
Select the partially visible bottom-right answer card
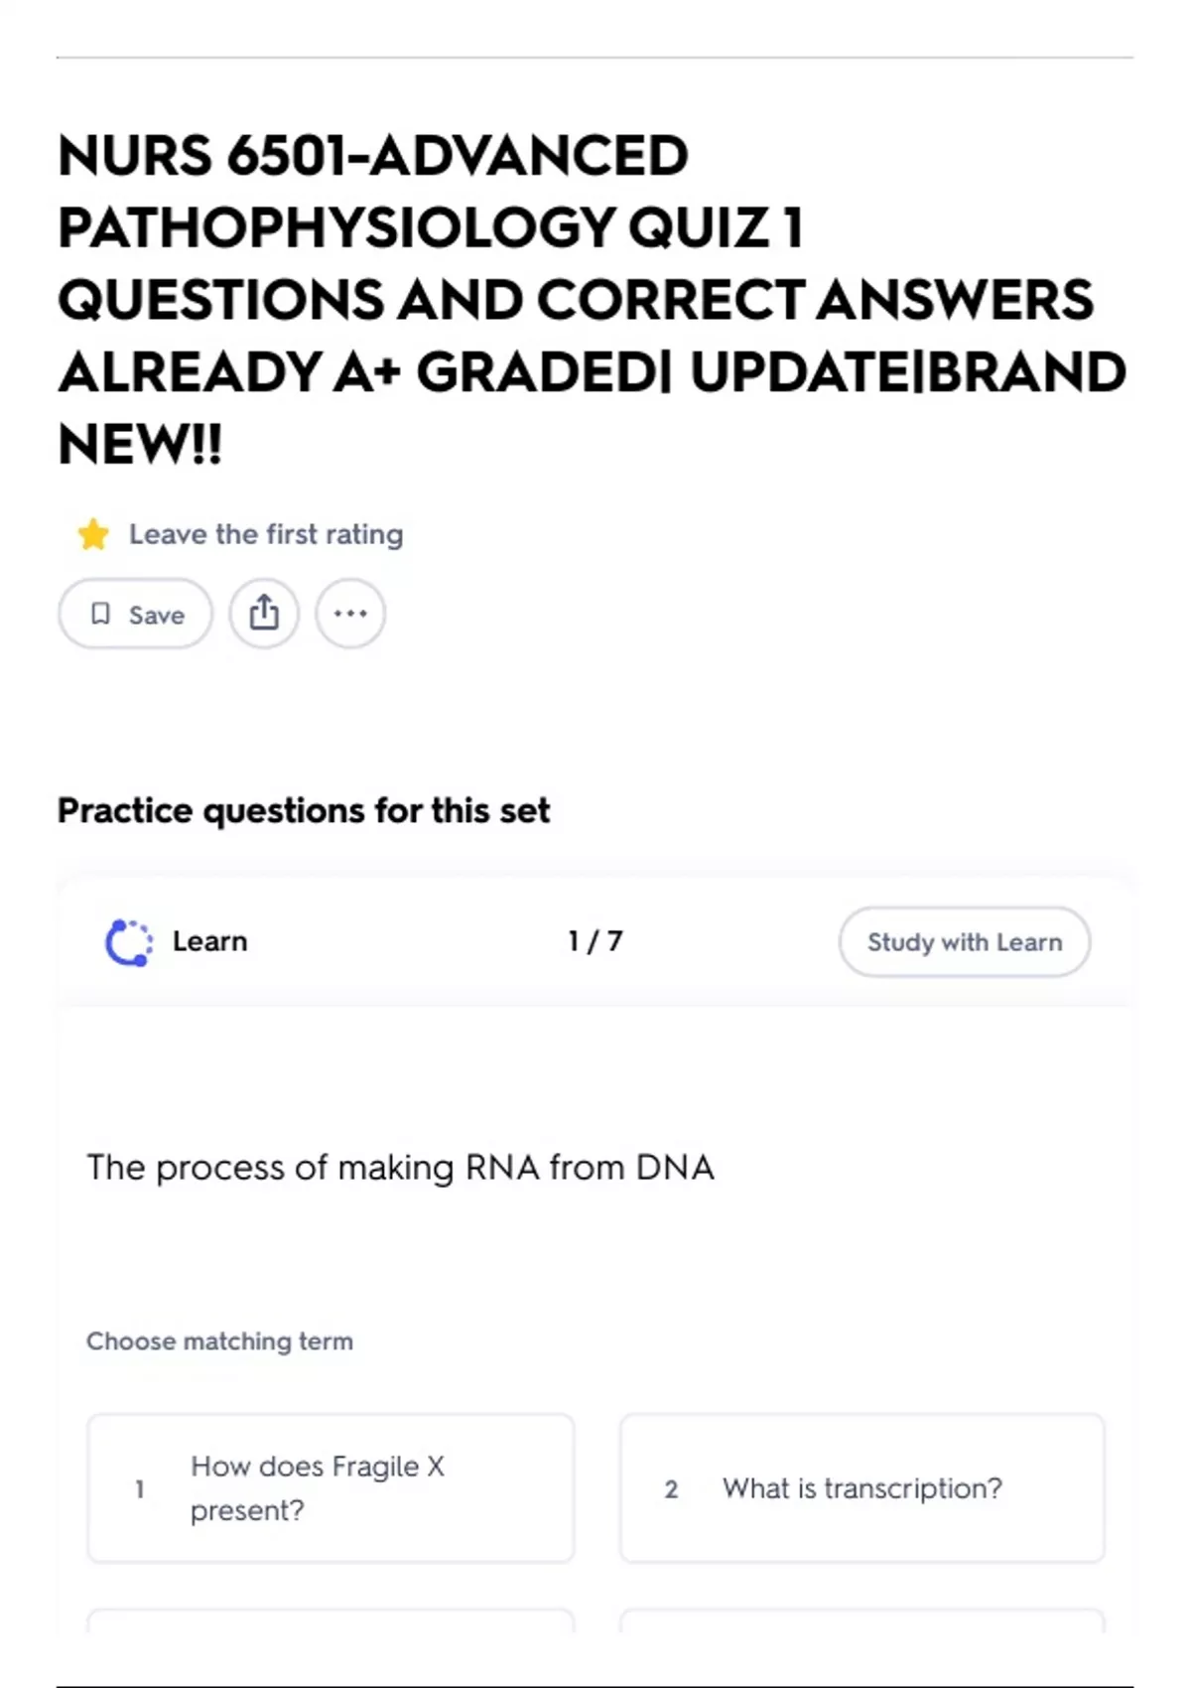[x=861, y=1620]
